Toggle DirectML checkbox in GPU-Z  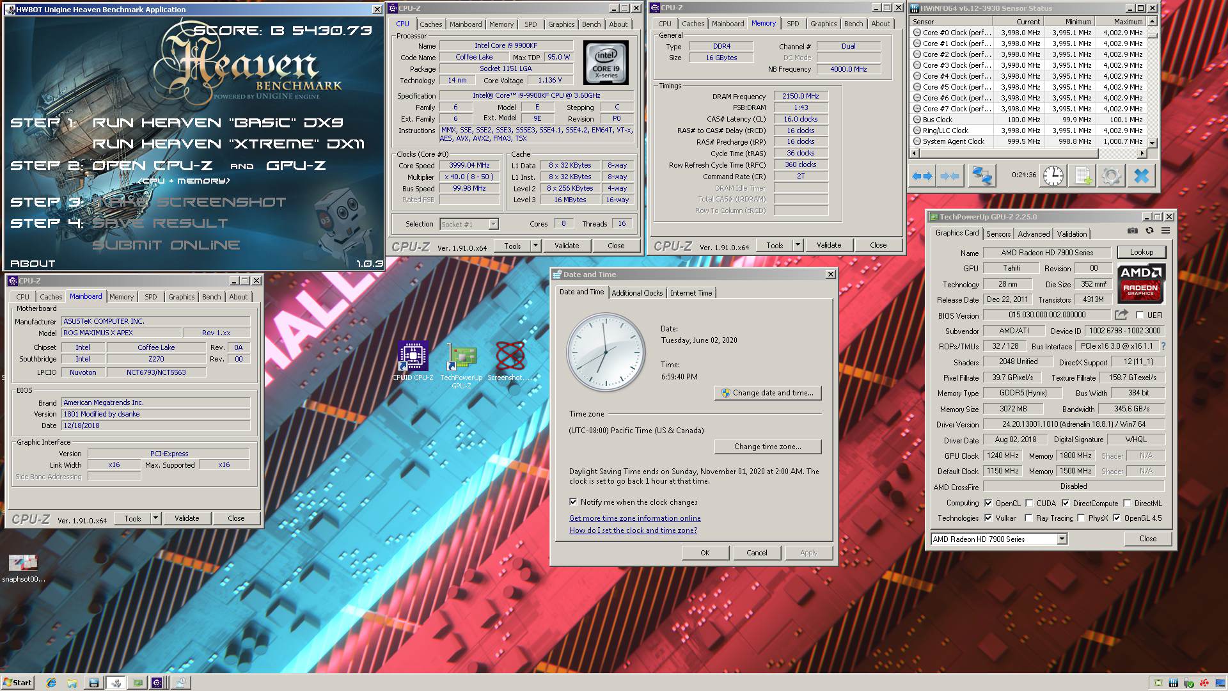[x=1127, y=504]
